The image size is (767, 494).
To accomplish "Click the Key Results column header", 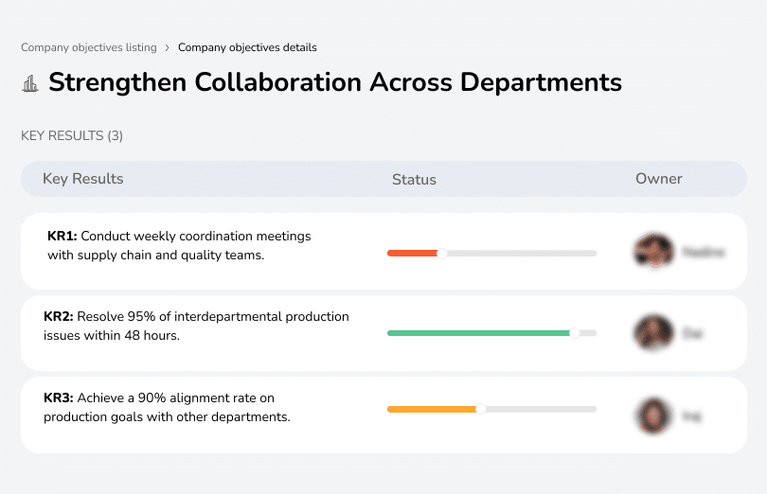I will 83,179.
